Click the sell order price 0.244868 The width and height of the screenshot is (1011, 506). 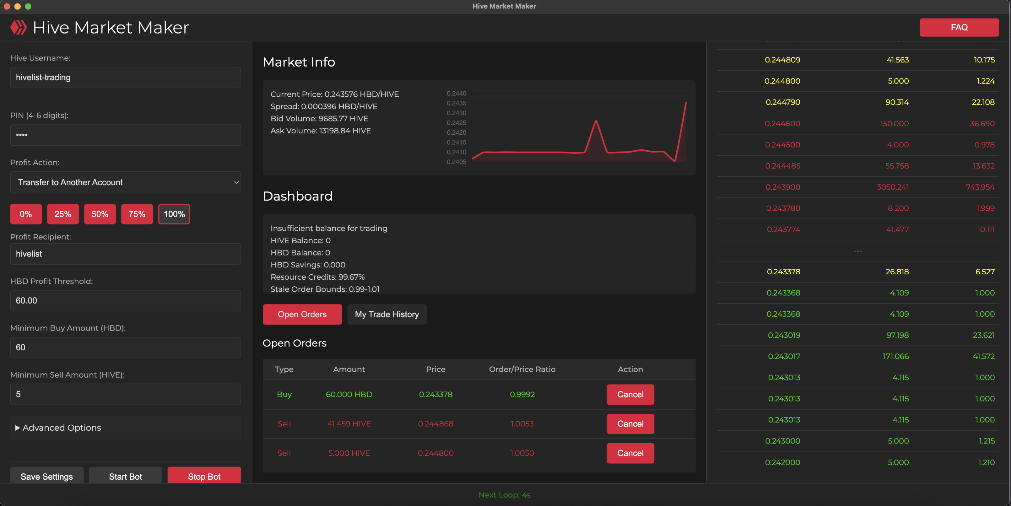point(436,424)
